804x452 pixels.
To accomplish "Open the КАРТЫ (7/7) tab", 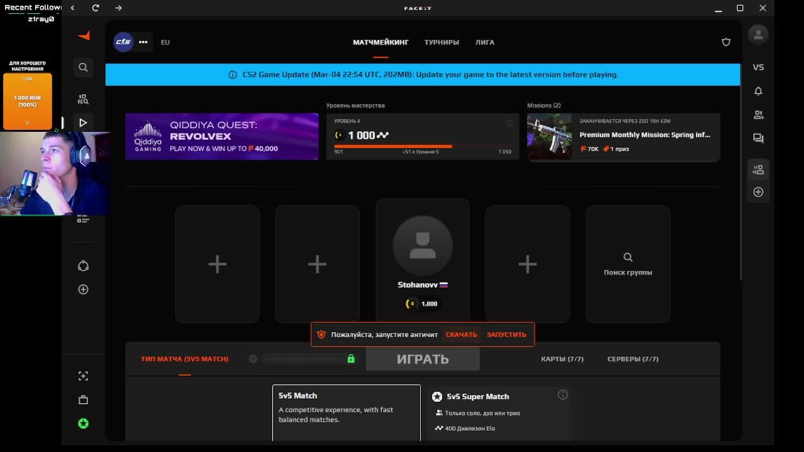I will [x=562, y=359].
